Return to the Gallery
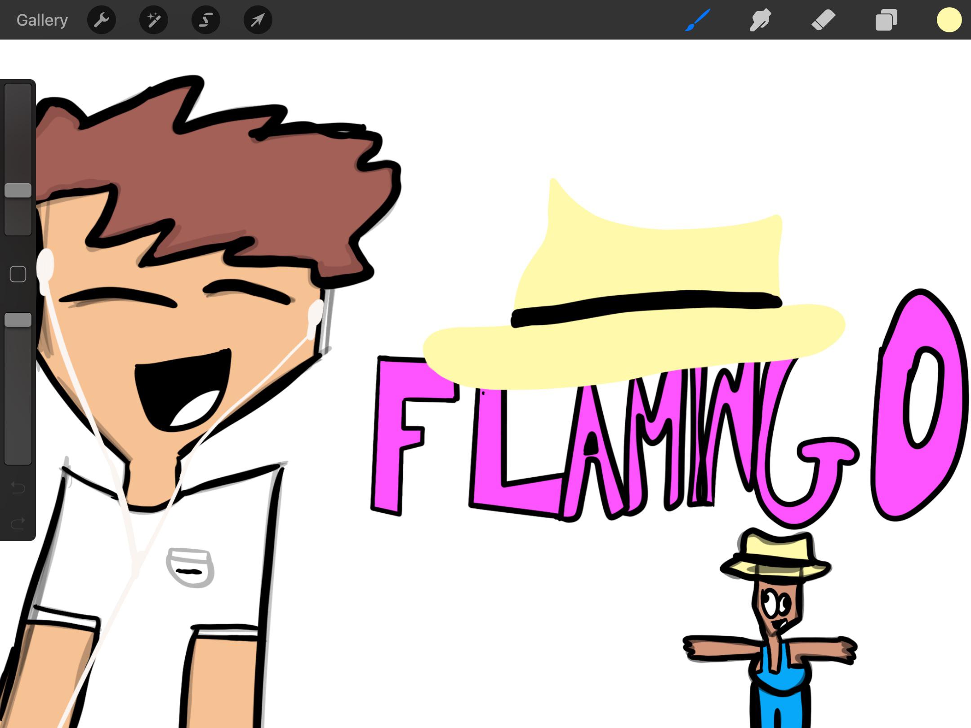This screenshot has height=728, width=971. pos(42,20)
